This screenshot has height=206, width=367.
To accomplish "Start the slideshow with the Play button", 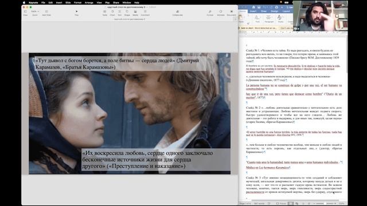I will tap(76, 13).
